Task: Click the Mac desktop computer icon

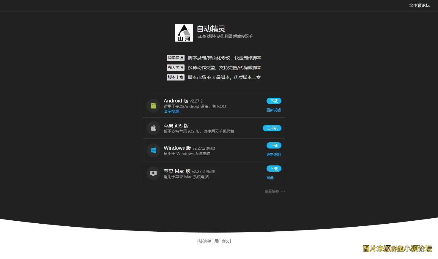Action: pos(153,173)
